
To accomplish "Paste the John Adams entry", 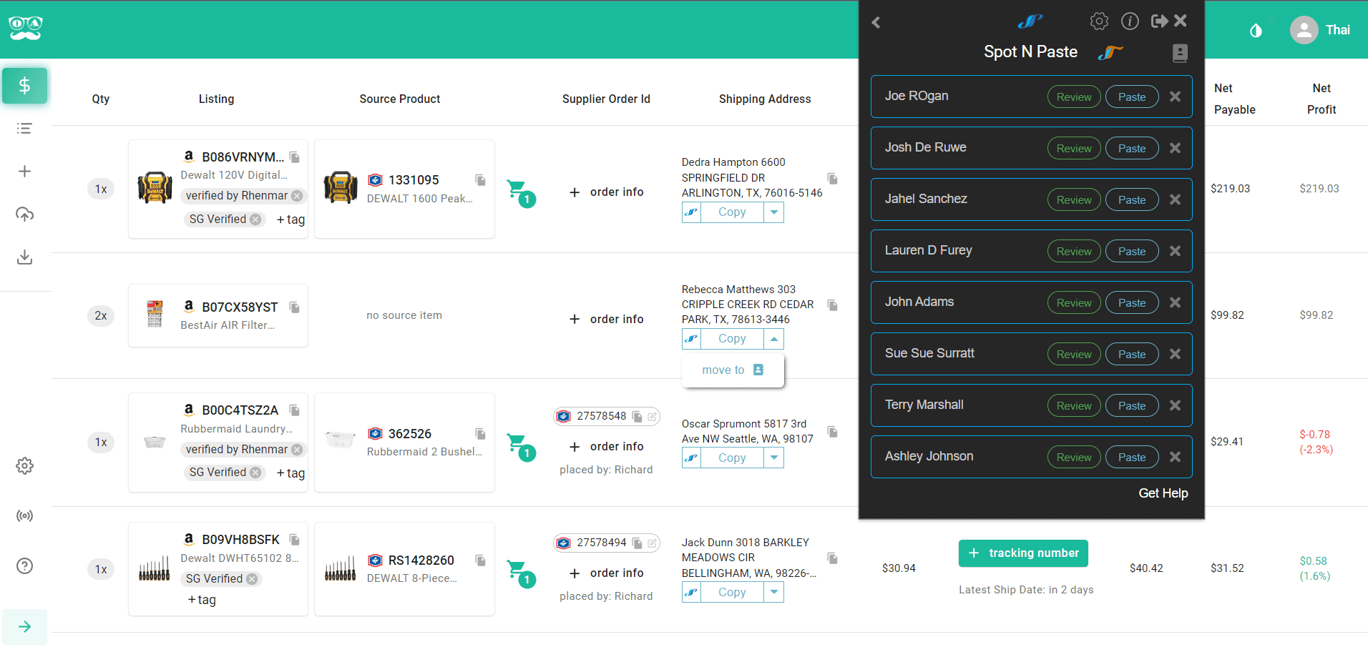I will tap(1132, 303).
